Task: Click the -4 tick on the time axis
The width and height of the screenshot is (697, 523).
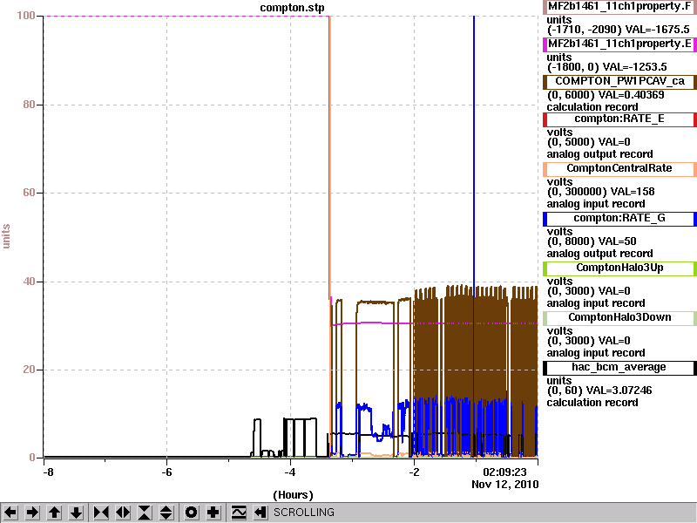Action: tap(290, 472)
